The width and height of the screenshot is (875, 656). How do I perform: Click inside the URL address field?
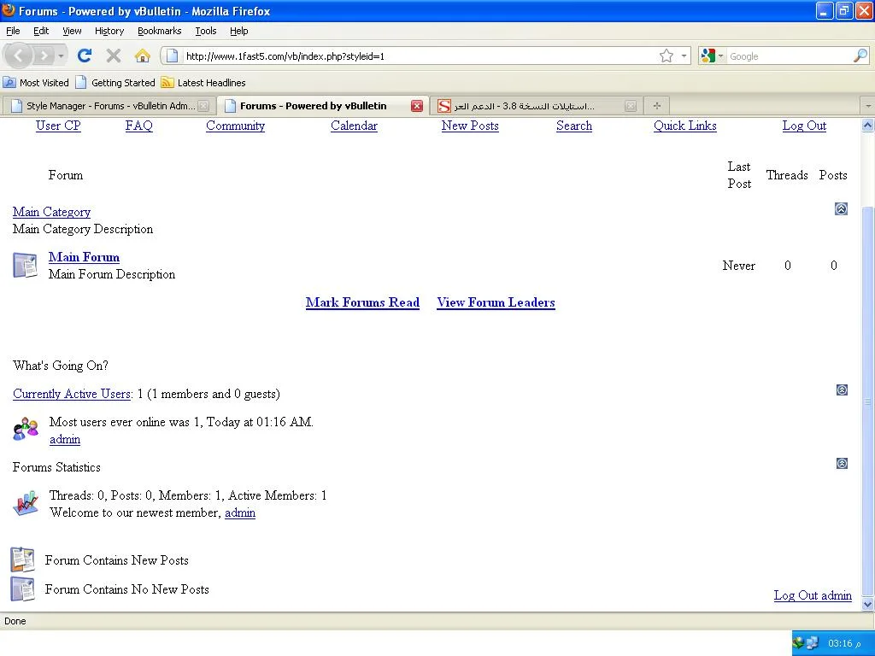click(410, 56)
